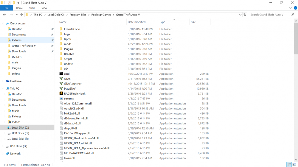Click the Videos folder icon under This PC
Image resolution: width=298 pixels, height=167 pixels.
point(10,122)
